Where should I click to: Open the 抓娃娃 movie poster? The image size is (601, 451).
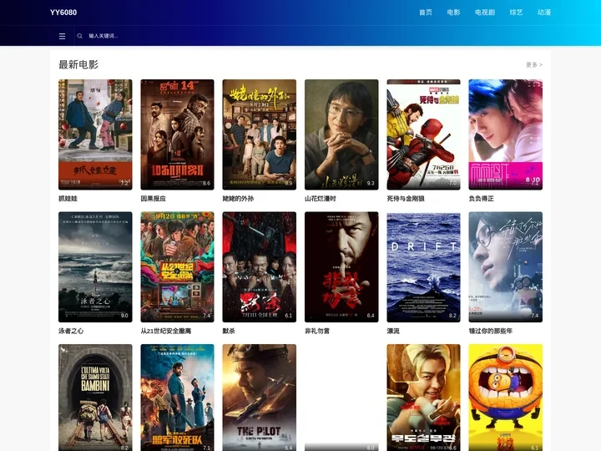[x=95, y=134]
